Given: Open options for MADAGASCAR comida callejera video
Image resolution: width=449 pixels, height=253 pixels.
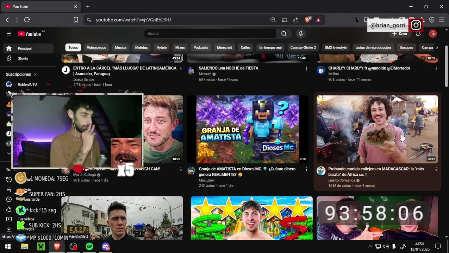Looking at the screenshot, I should (x=436, y=169).
